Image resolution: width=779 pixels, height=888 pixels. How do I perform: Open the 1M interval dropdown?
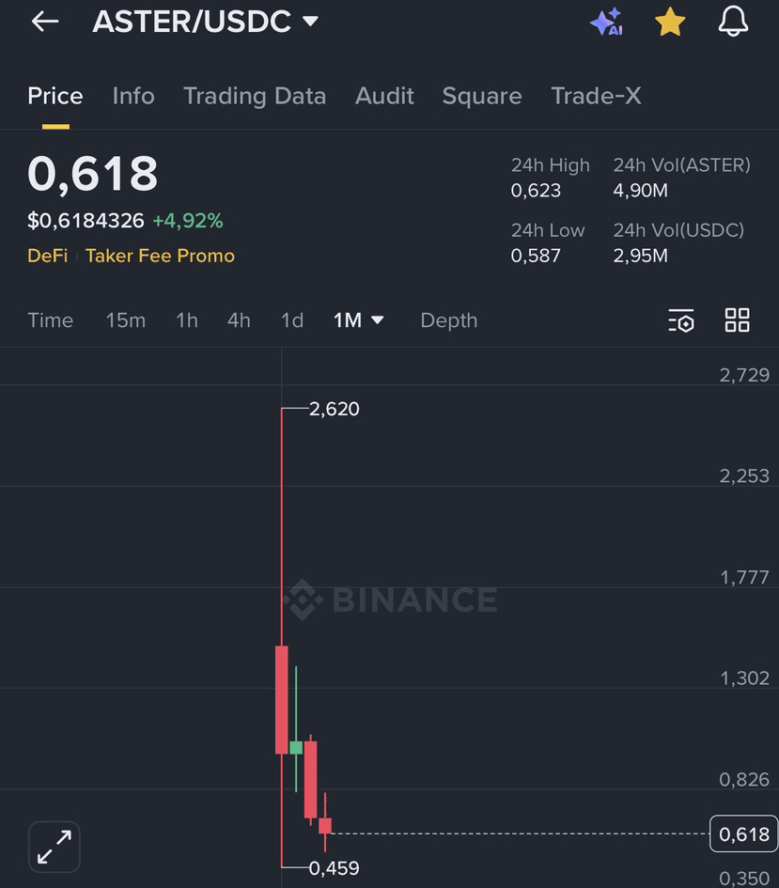(x=358, y=320)
